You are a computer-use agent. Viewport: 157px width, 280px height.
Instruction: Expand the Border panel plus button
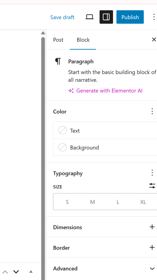click(x=152, y=247)
